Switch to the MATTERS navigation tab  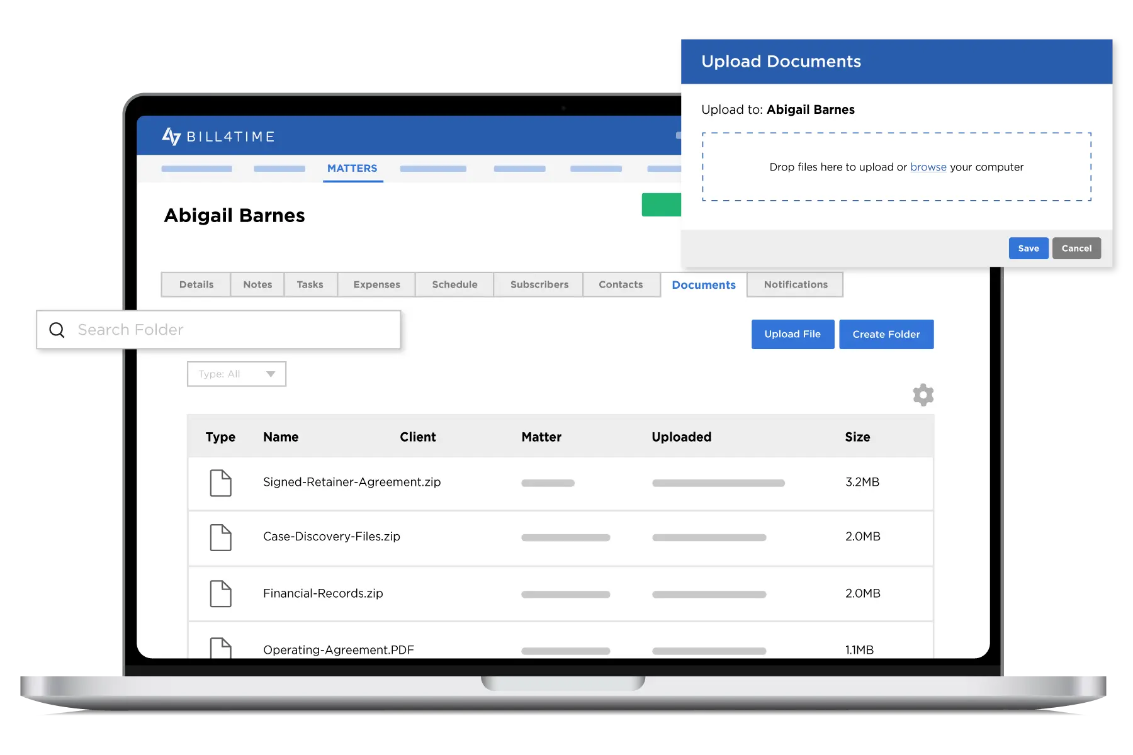pos(352,169)
